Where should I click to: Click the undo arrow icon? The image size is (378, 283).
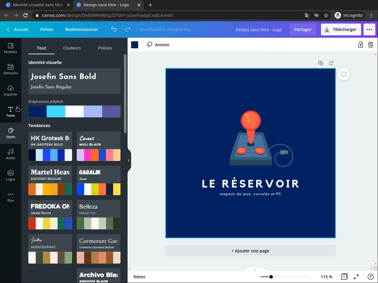114,29
